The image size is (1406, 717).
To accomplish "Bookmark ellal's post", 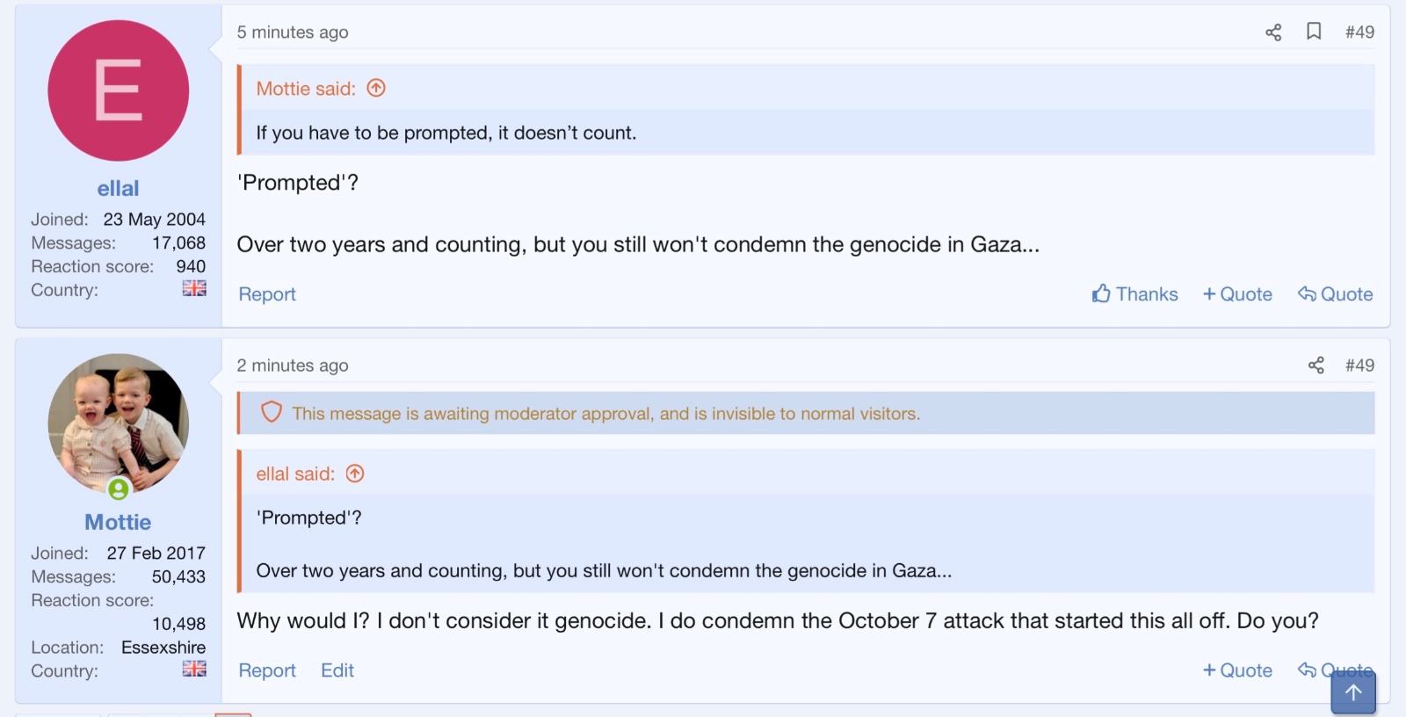I will tap(1314, 32).
